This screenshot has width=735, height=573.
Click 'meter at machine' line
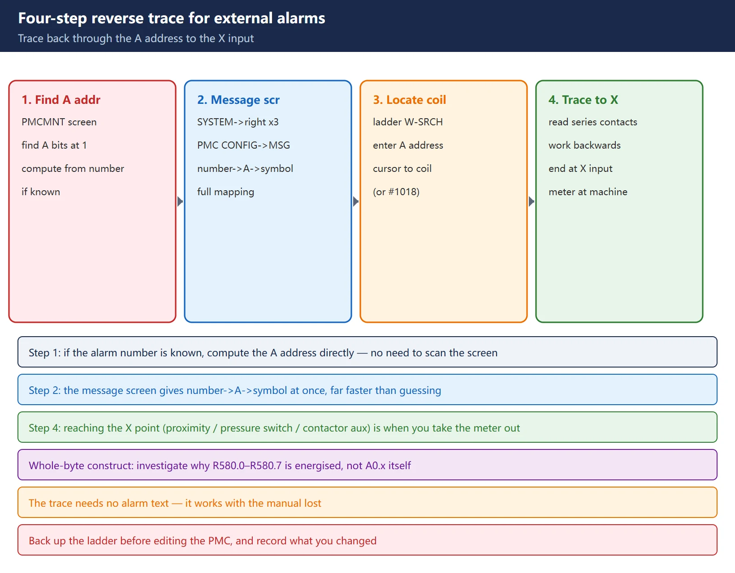[x=588, y=192]
